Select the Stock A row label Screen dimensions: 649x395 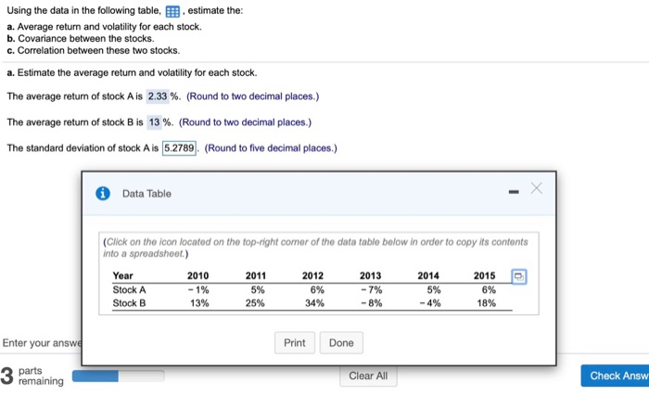click(x=129, y=289)
